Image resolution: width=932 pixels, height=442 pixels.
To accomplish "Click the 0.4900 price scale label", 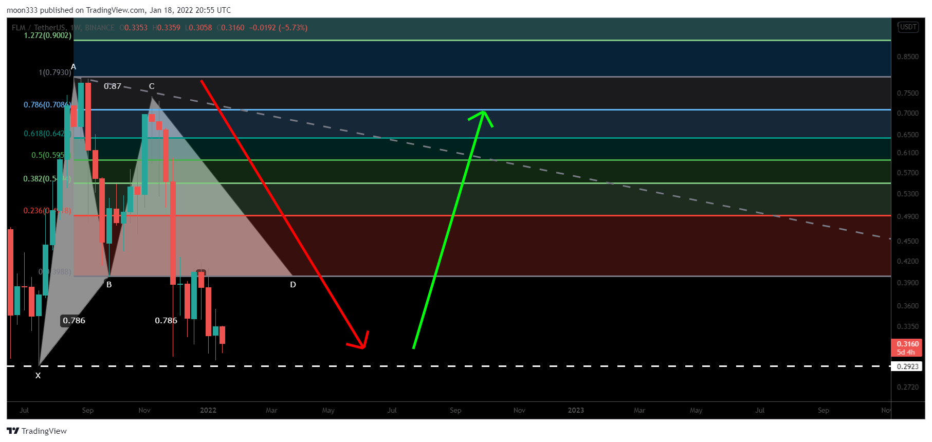I will pos(907,216).
